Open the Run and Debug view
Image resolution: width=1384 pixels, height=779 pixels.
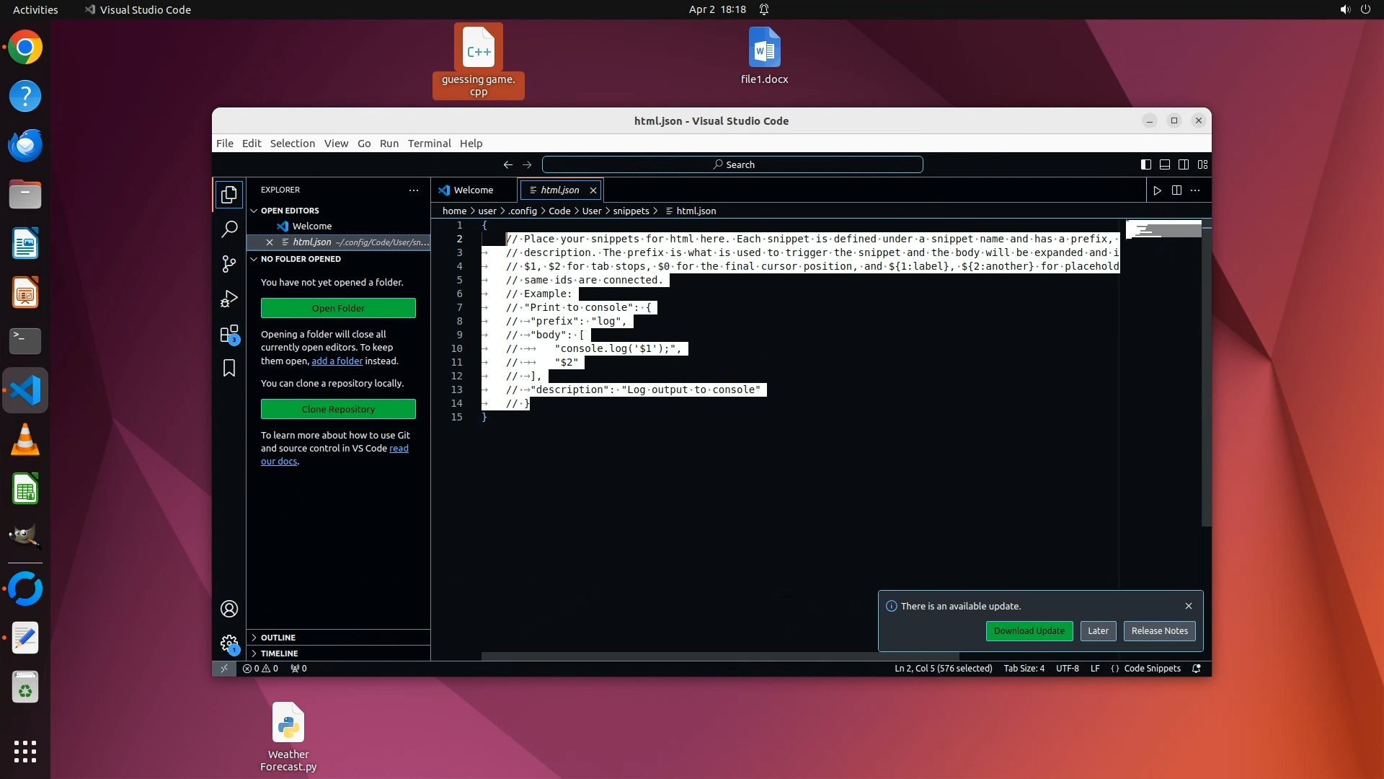[x=229, y=299]
